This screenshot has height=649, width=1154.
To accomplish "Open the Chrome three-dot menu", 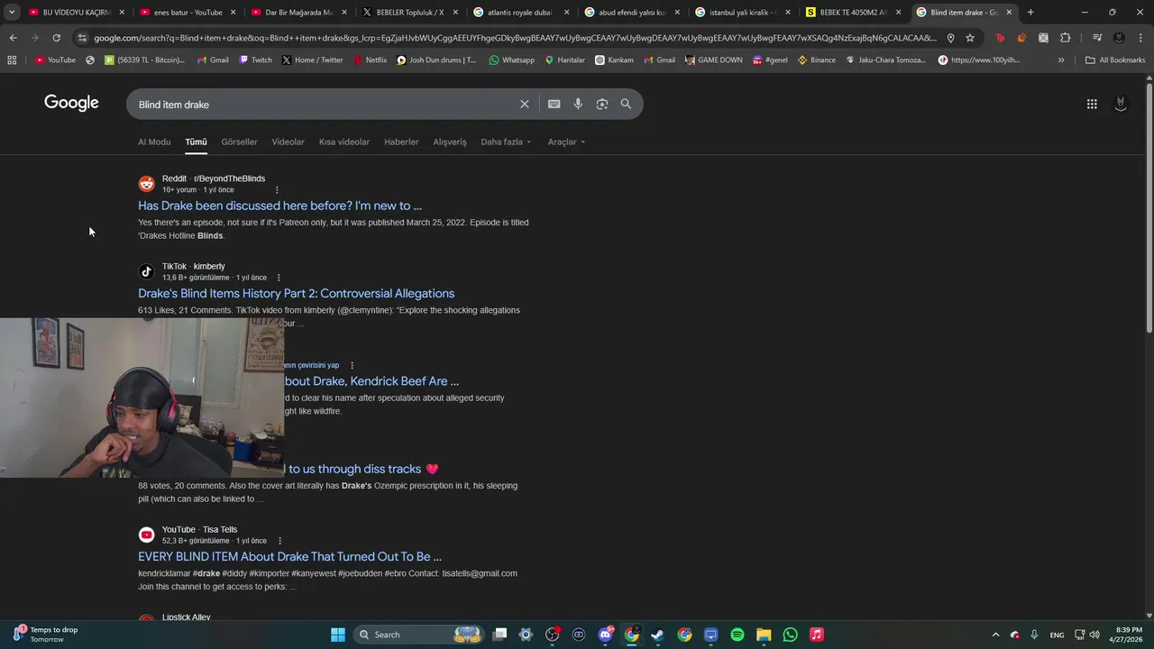I will [1140, 38].
